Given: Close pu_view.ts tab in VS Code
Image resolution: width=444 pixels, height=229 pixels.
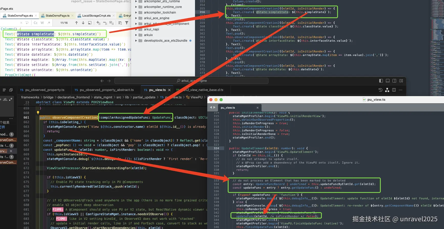Looking at the screenshot, I should coord(169,90).
